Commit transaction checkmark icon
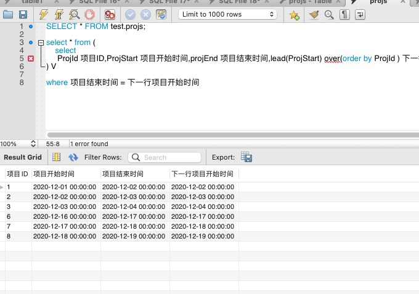The height and width of the screenshot is (294, 419). 130,14
